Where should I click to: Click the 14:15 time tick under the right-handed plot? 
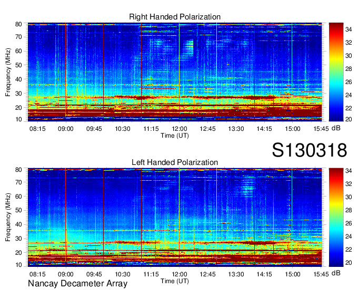(x=264, y=129)
